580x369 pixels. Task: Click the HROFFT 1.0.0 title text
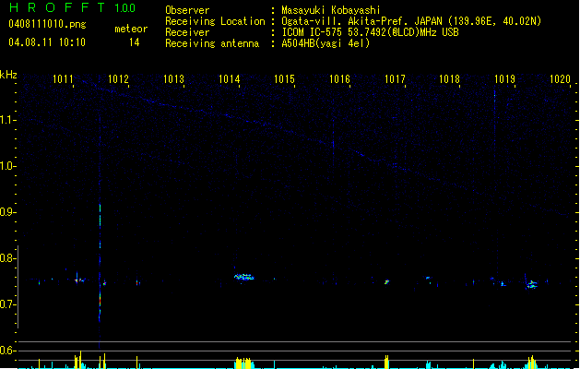(72, 7)
